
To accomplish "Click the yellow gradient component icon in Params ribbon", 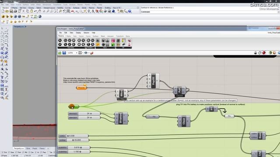I will (124, 41).
